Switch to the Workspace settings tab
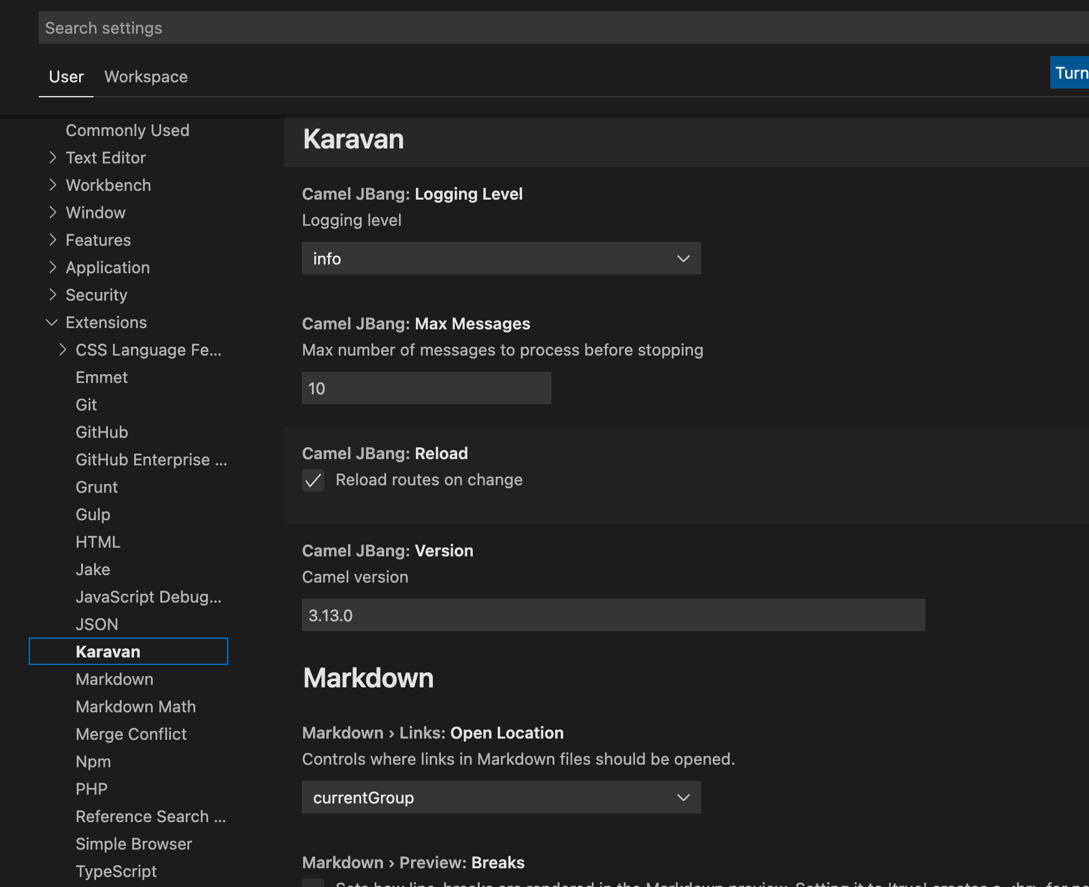Viewport: 1089px width, 887px height. click(x=146, y=77)
